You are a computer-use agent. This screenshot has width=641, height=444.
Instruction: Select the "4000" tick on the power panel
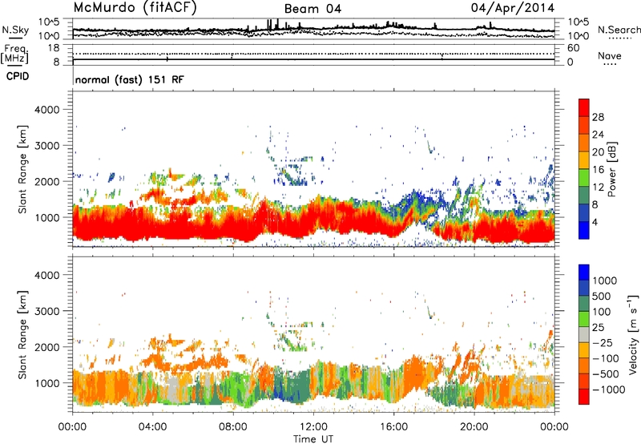point(47,110)
